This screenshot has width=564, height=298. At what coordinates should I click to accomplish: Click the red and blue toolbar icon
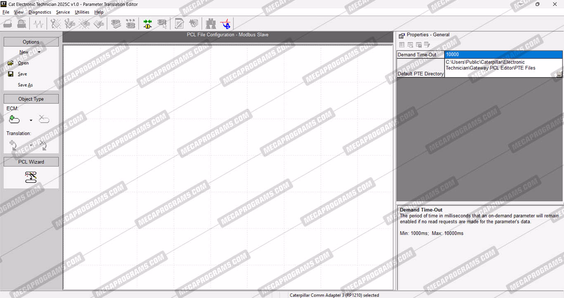pyautogui.click(x=226, y=24)
